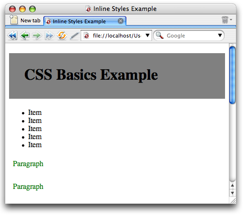
Task: Click the vertical scrollbar thumb
Action: click(233, 75)
